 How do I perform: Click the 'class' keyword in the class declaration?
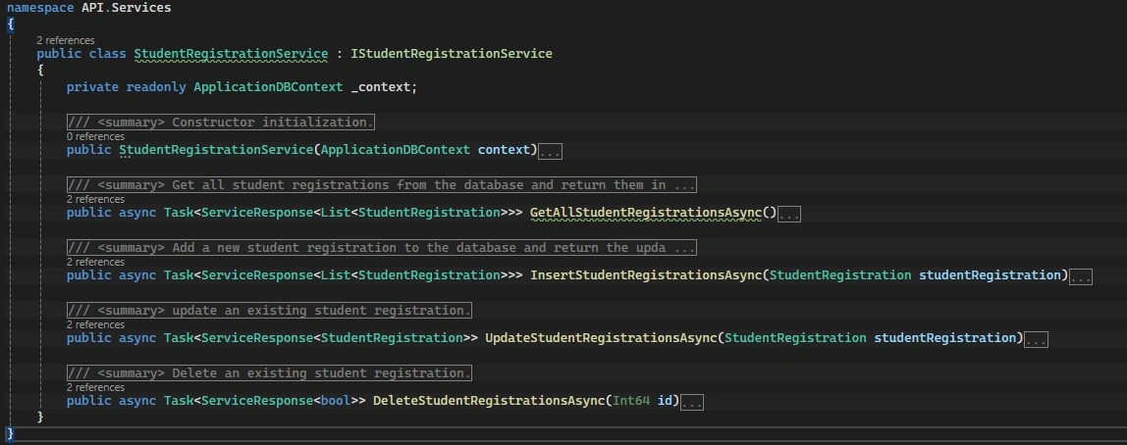[x=108, y=54]
